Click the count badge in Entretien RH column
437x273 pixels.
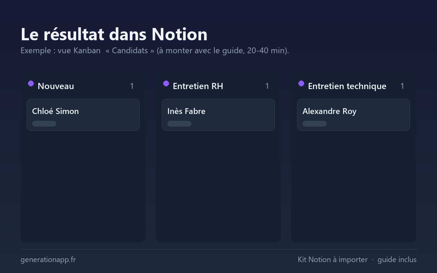pos(267,86)
